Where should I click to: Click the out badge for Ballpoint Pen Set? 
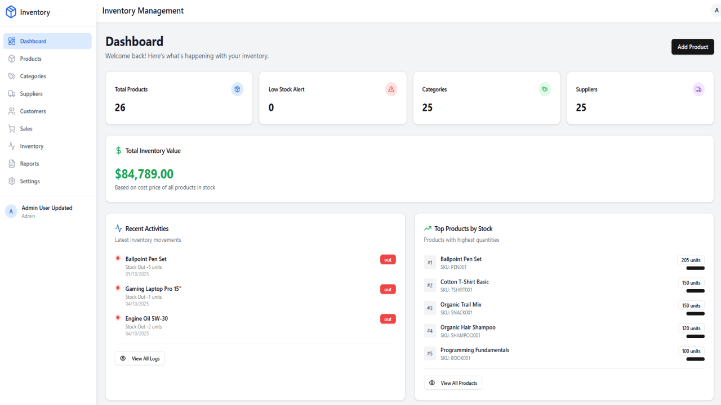(388, 259)
